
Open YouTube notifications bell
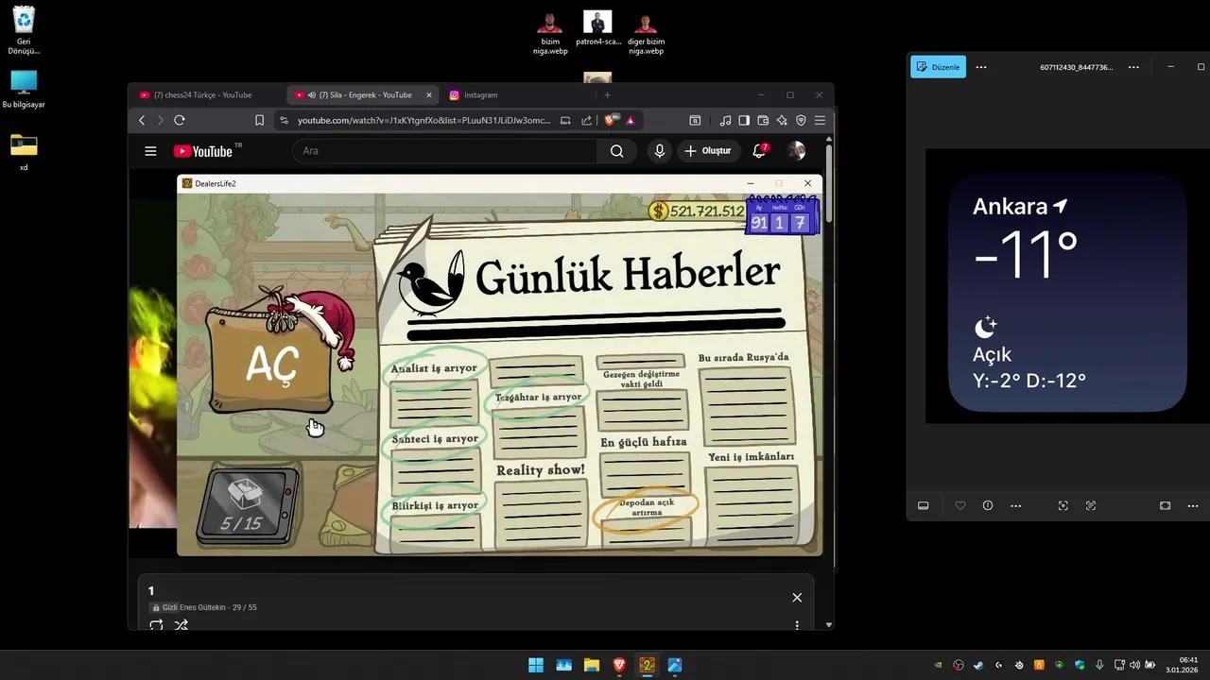(759, 151)
